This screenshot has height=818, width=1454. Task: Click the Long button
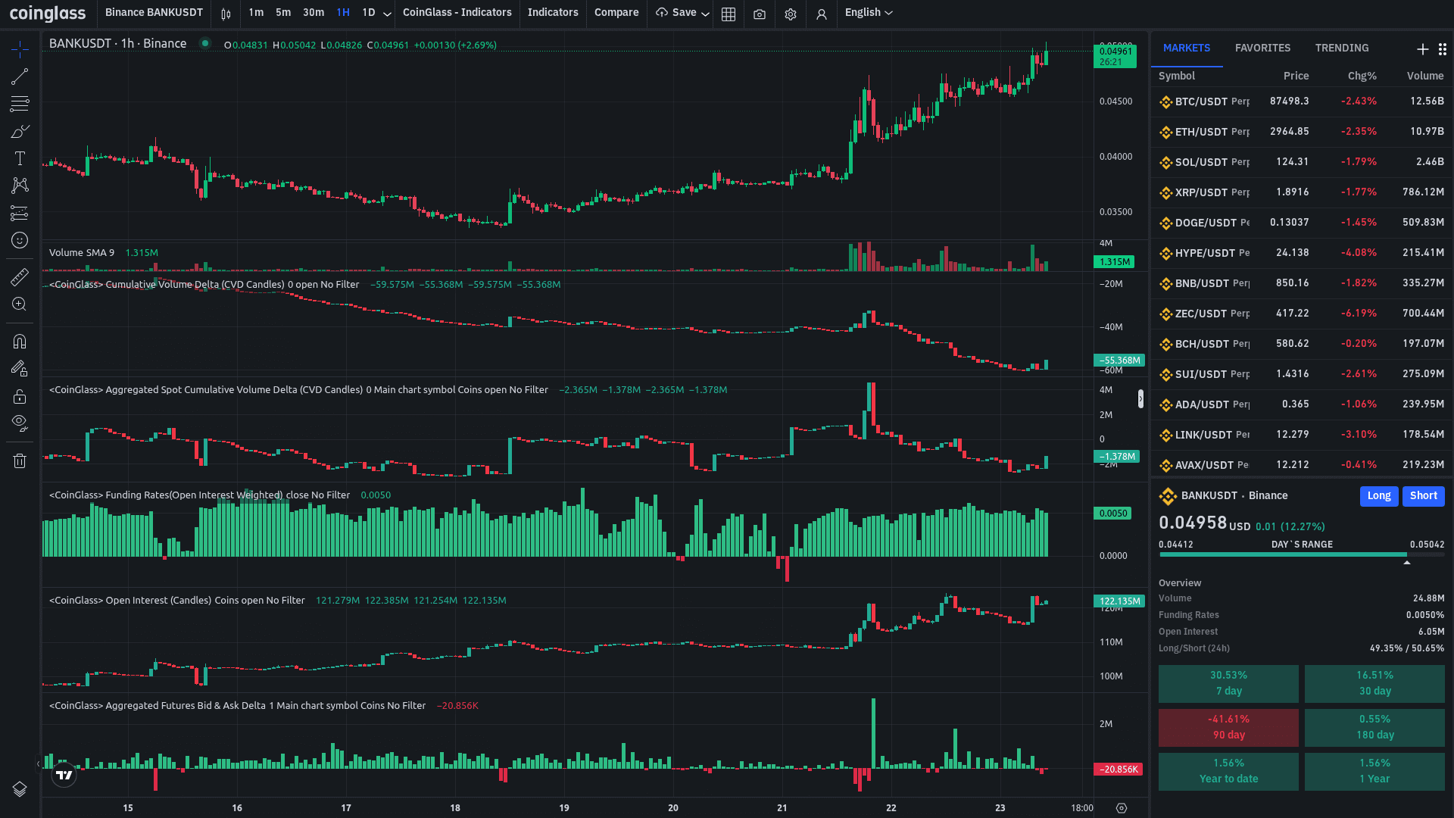pos(1378,496)
